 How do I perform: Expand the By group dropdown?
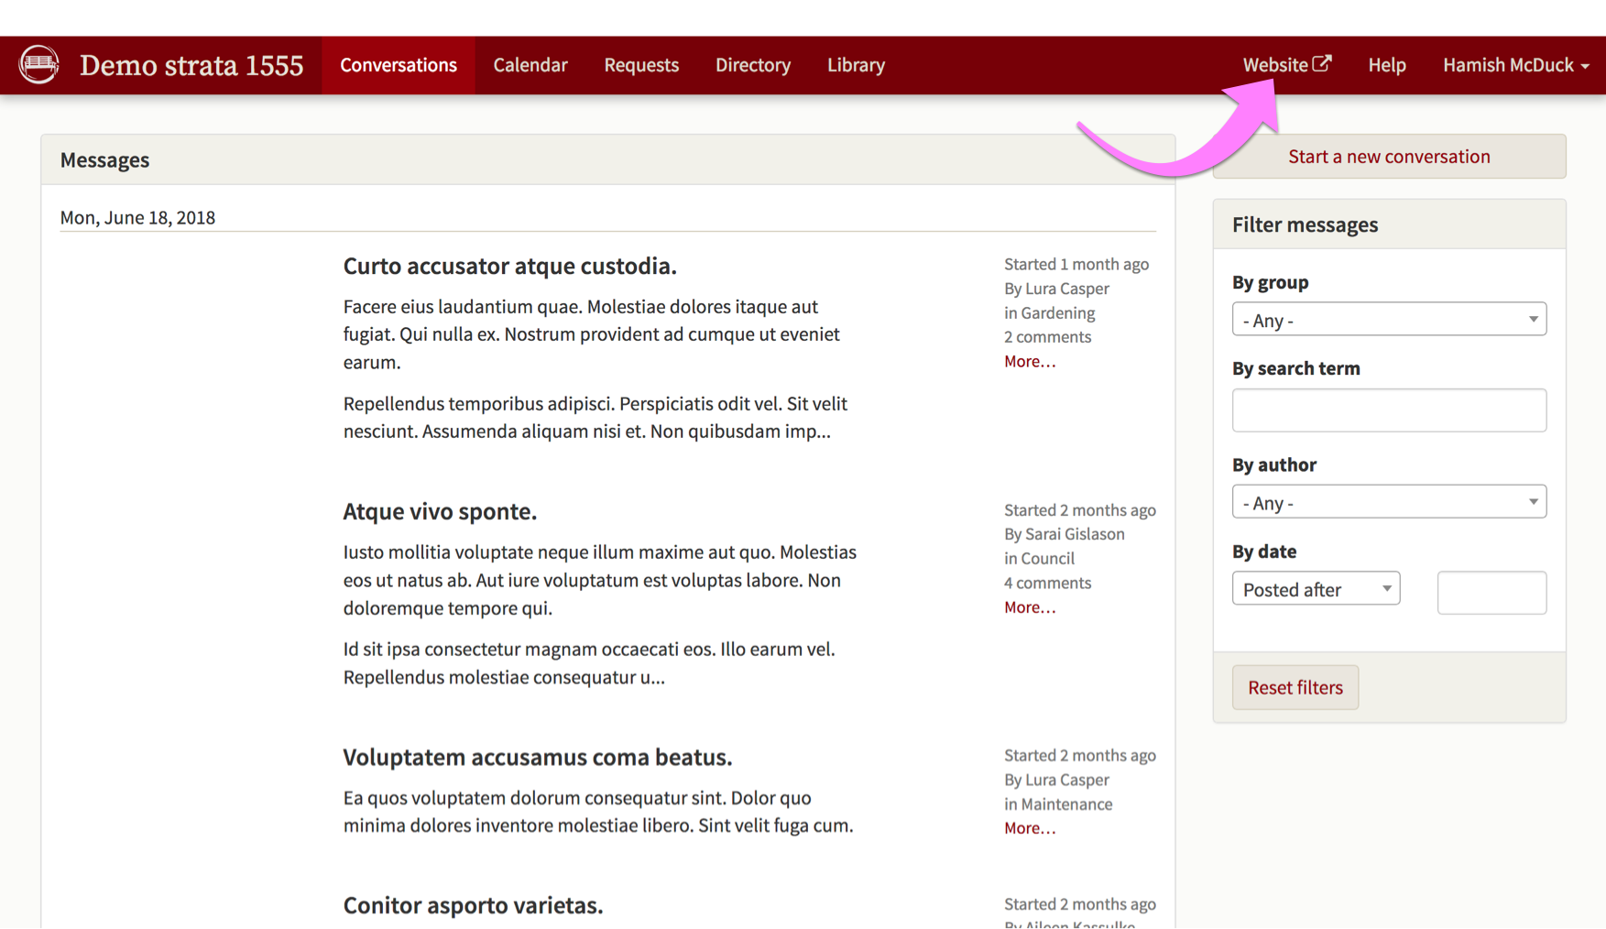[1388, 320]
